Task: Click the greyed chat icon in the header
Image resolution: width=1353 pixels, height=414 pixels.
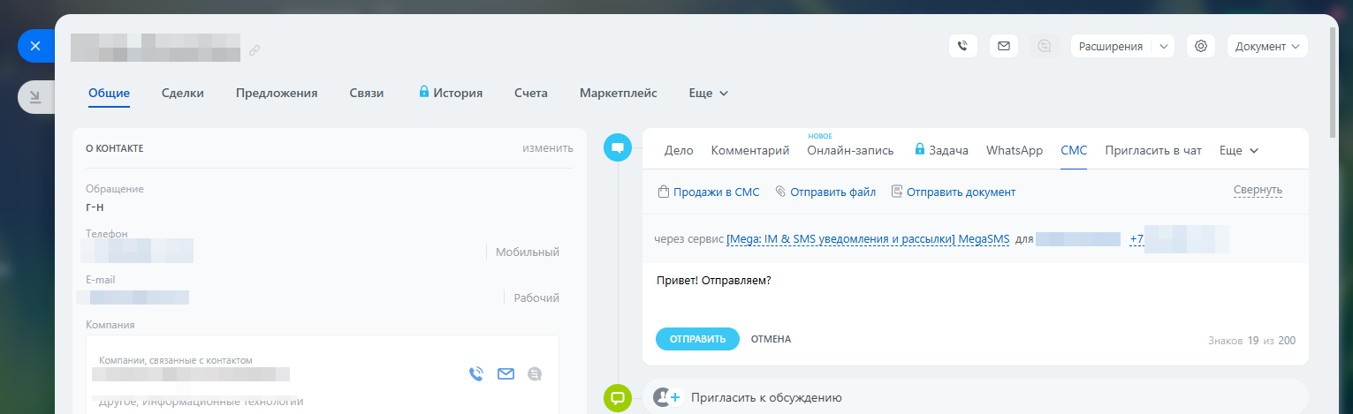Action: 1045,46
